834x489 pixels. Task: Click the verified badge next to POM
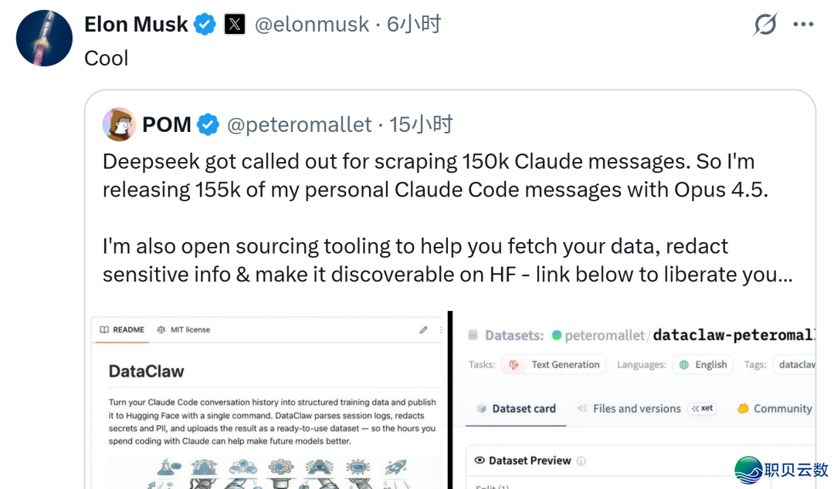click(208, 124)
